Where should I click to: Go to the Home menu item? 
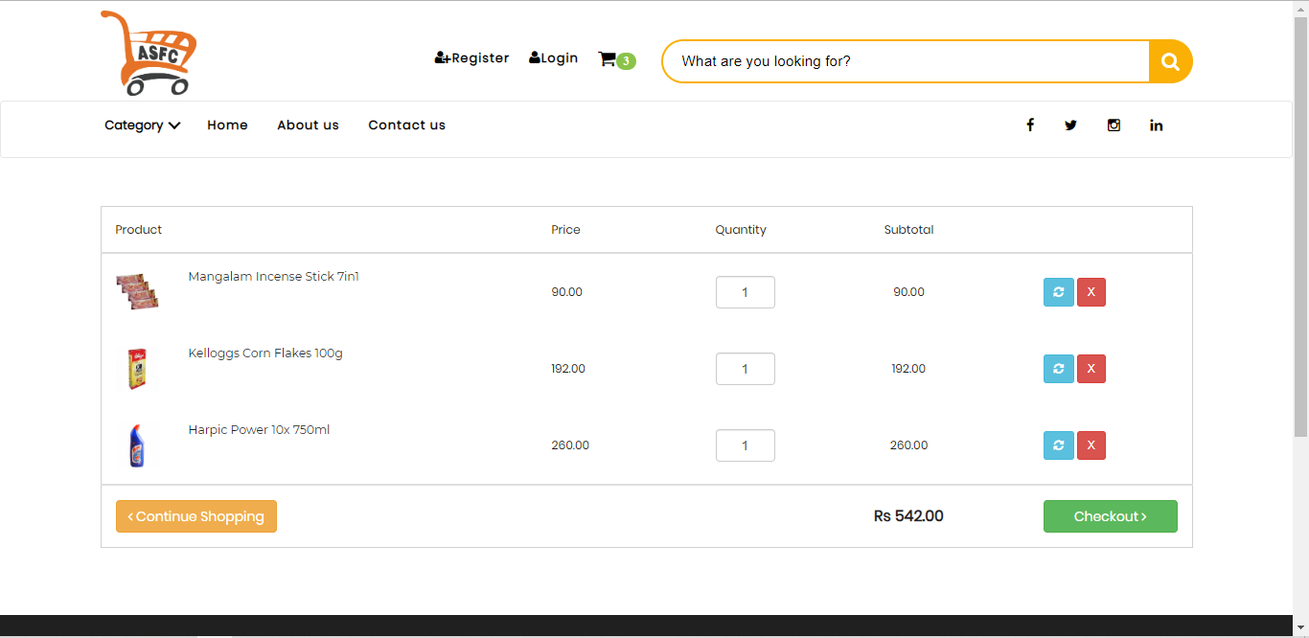pos(227,125)
